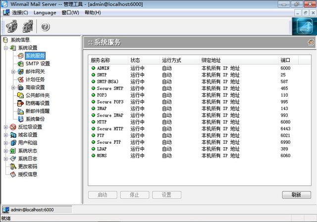Click the application icon in the menu bar
317x222 pixels.
tap(6, 12)
